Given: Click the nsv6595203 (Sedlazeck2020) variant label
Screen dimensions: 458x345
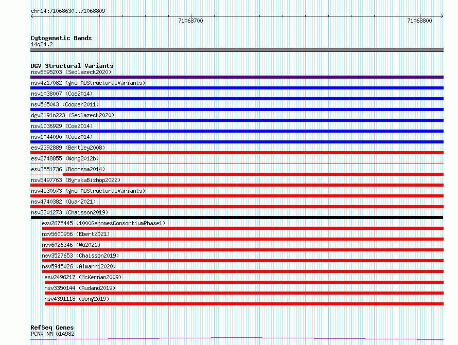Looking at the screenshot, I should [x=71, y=72].
